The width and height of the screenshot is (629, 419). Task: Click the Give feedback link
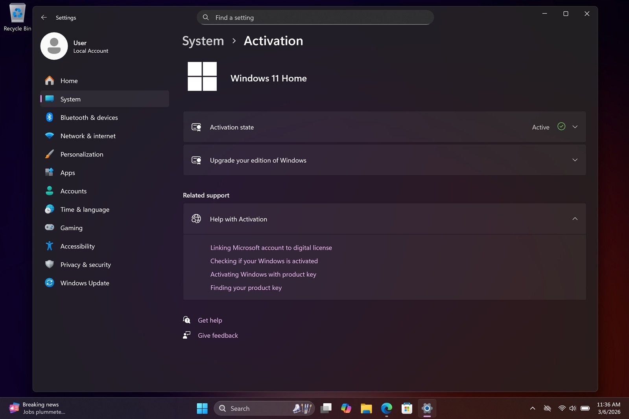tap(218, 335)
